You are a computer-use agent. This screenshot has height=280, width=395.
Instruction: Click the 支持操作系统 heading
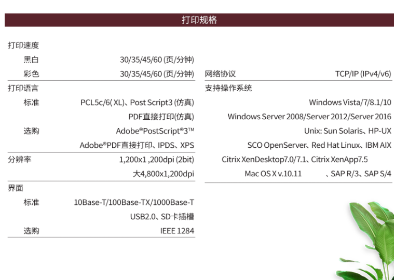tap(228, 88)
